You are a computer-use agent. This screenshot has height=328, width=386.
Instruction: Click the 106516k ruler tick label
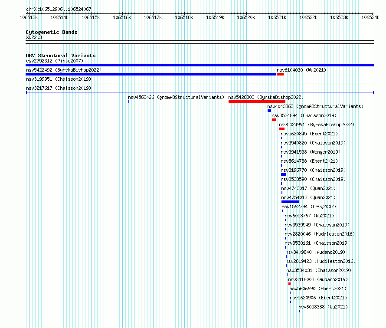pyautogui.click(x=122, y=17)
